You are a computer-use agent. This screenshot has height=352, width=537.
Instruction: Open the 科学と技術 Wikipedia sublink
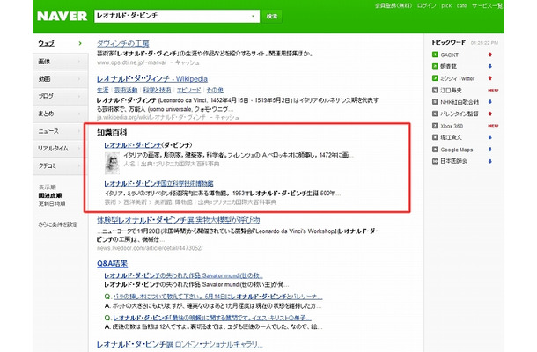point(157,90)
